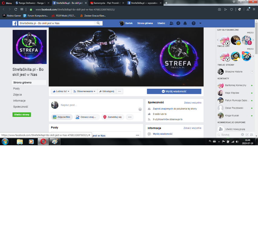Open friend requests icon in top bar

[171, 23]
